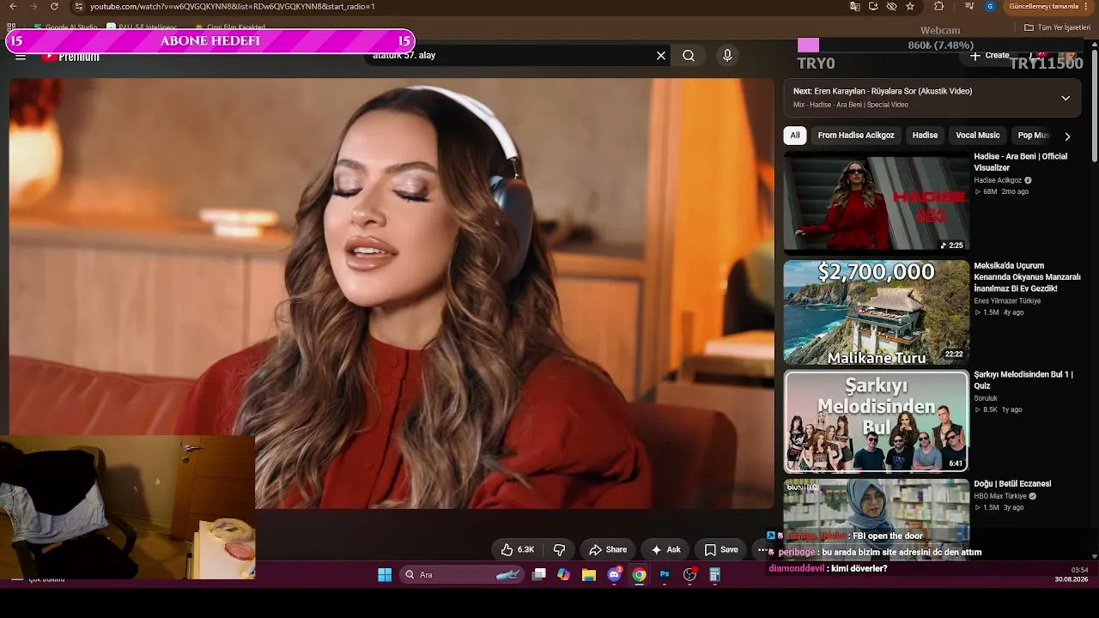
Task: Open the Tüm Yer İşaretleri bookmarks folder
Action: [x=1057, y=27]
